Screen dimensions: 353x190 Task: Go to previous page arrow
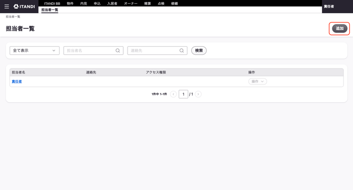pos(173,94)
